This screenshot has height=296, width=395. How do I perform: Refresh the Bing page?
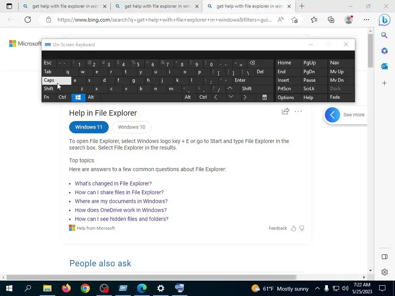click(28, 20)
